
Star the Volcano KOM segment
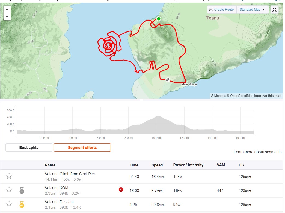(x=9, y=190)
